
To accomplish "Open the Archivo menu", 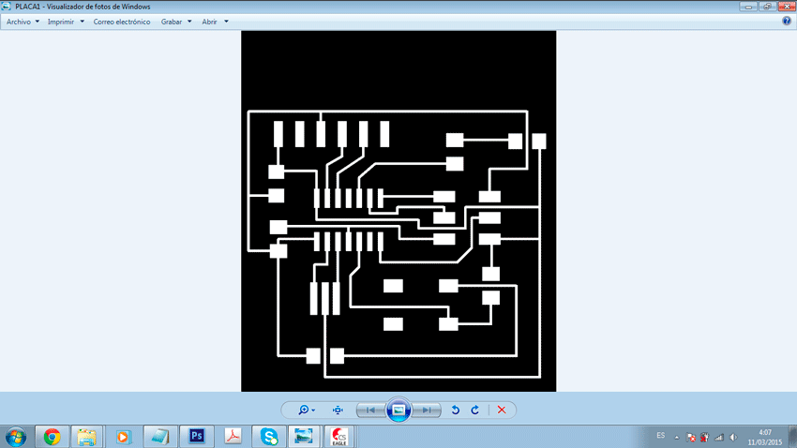I will click(x=19, y=22).
